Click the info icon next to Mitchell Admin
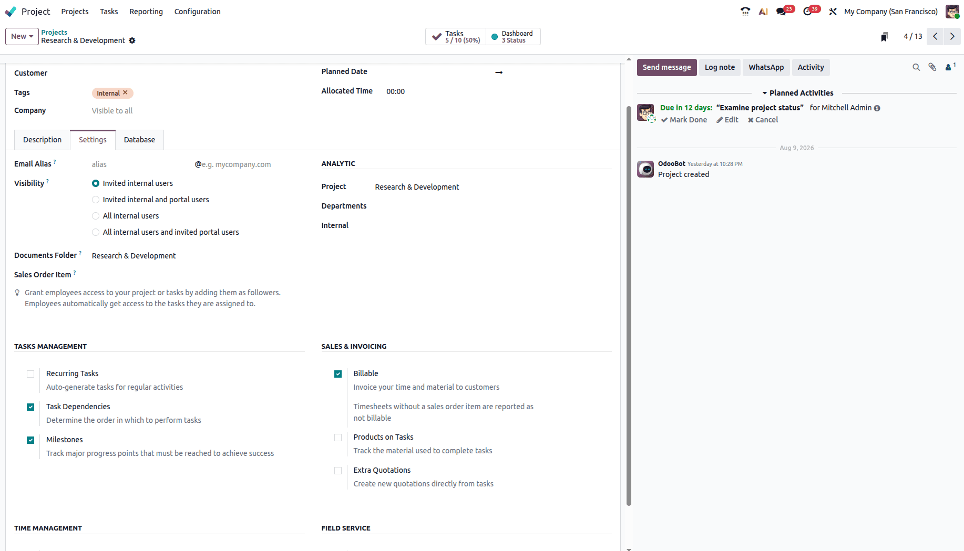Viewport: 964px width, 551px height. tap(877, 108)
